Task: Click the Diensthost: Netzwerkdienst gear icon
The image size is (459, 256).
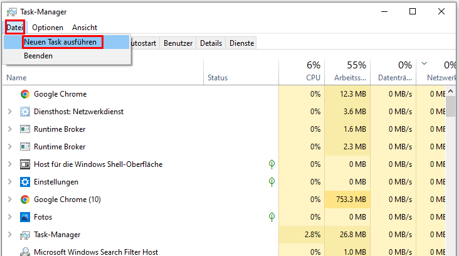Action: (x=25, y=112)
